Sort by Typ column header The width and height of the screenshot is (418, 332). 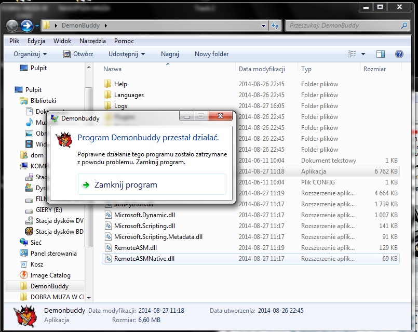(306, 69)
